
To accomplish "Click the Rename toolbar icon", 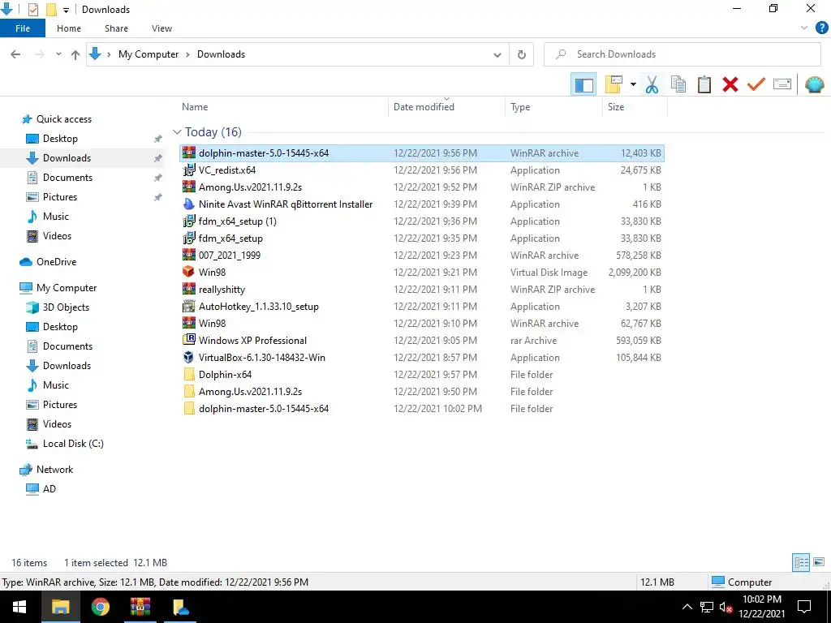I will pos(782,84).
